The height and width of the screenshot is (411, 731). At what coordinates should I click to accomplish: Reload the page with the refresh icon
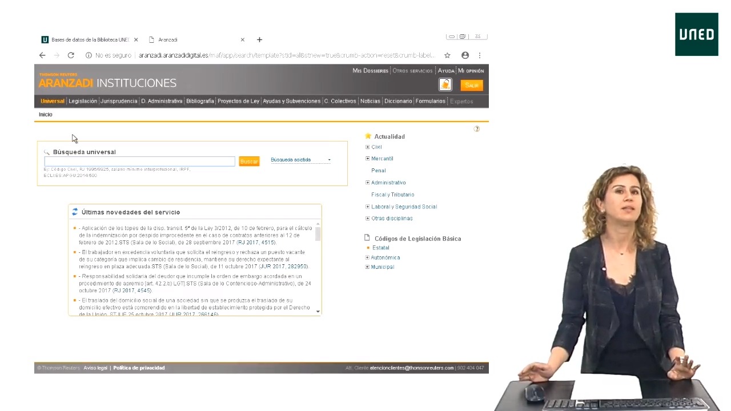[71, 55]
